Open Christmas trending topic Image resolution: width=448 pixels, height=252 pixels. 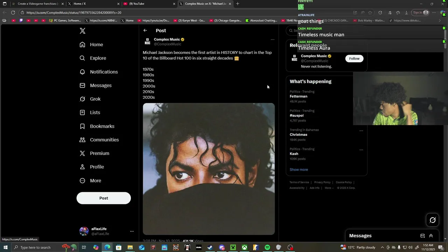pos(299,135)
